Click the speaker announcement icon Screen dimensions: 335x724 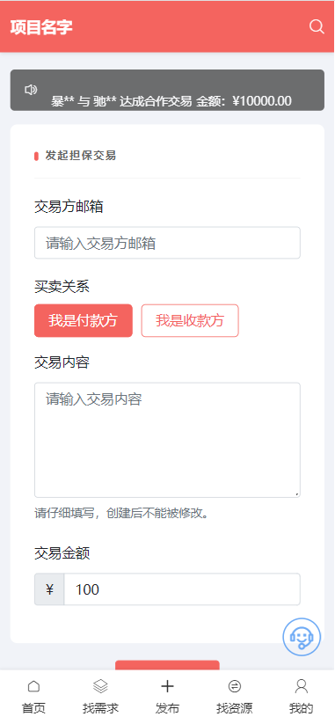point(31,90)
